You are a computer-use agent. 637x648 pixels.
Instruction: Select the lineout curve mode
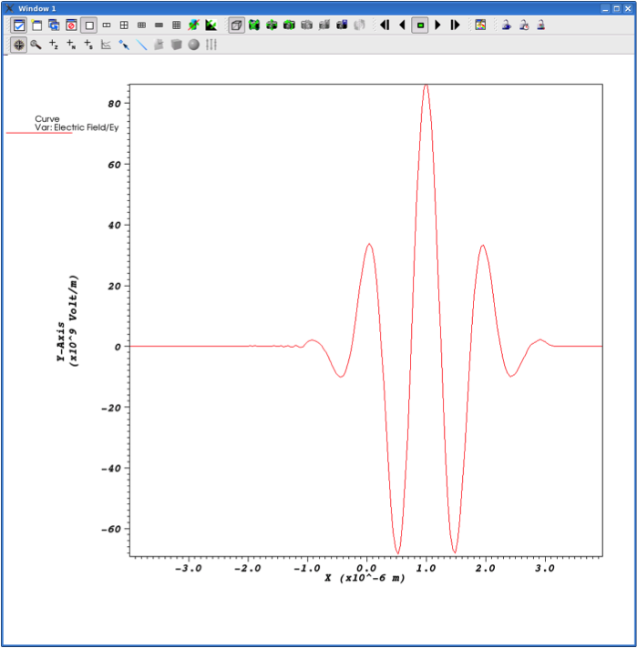coord(107,45)
